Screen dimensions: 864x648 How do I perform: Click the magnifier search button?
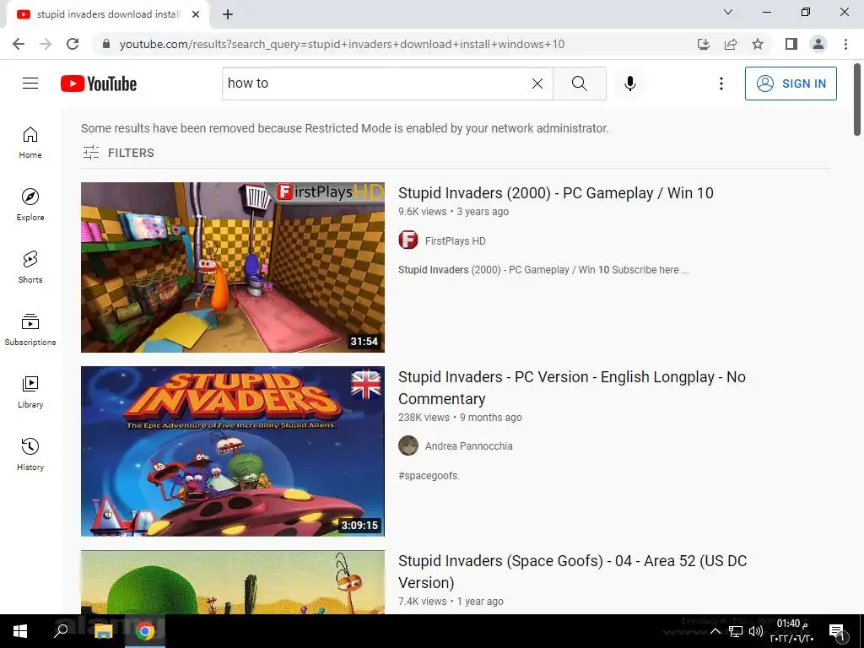coord(579,84)
